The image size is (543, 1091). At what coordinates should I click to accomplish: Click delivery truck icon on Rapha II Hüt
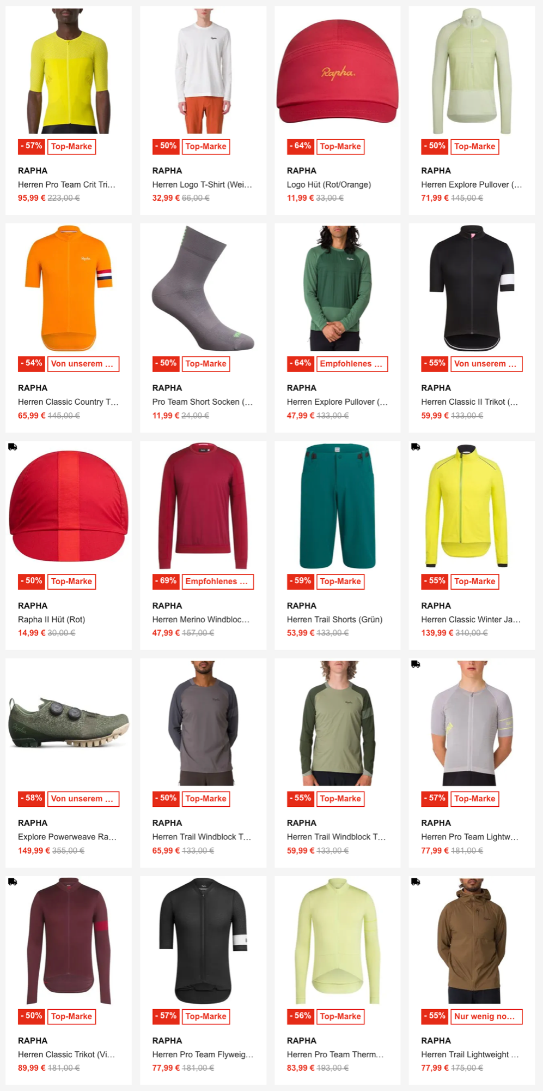pyautogui.click(x=13, y=447)
